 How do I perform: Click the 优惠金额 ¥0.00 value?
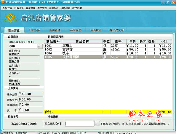coord(24,105)
